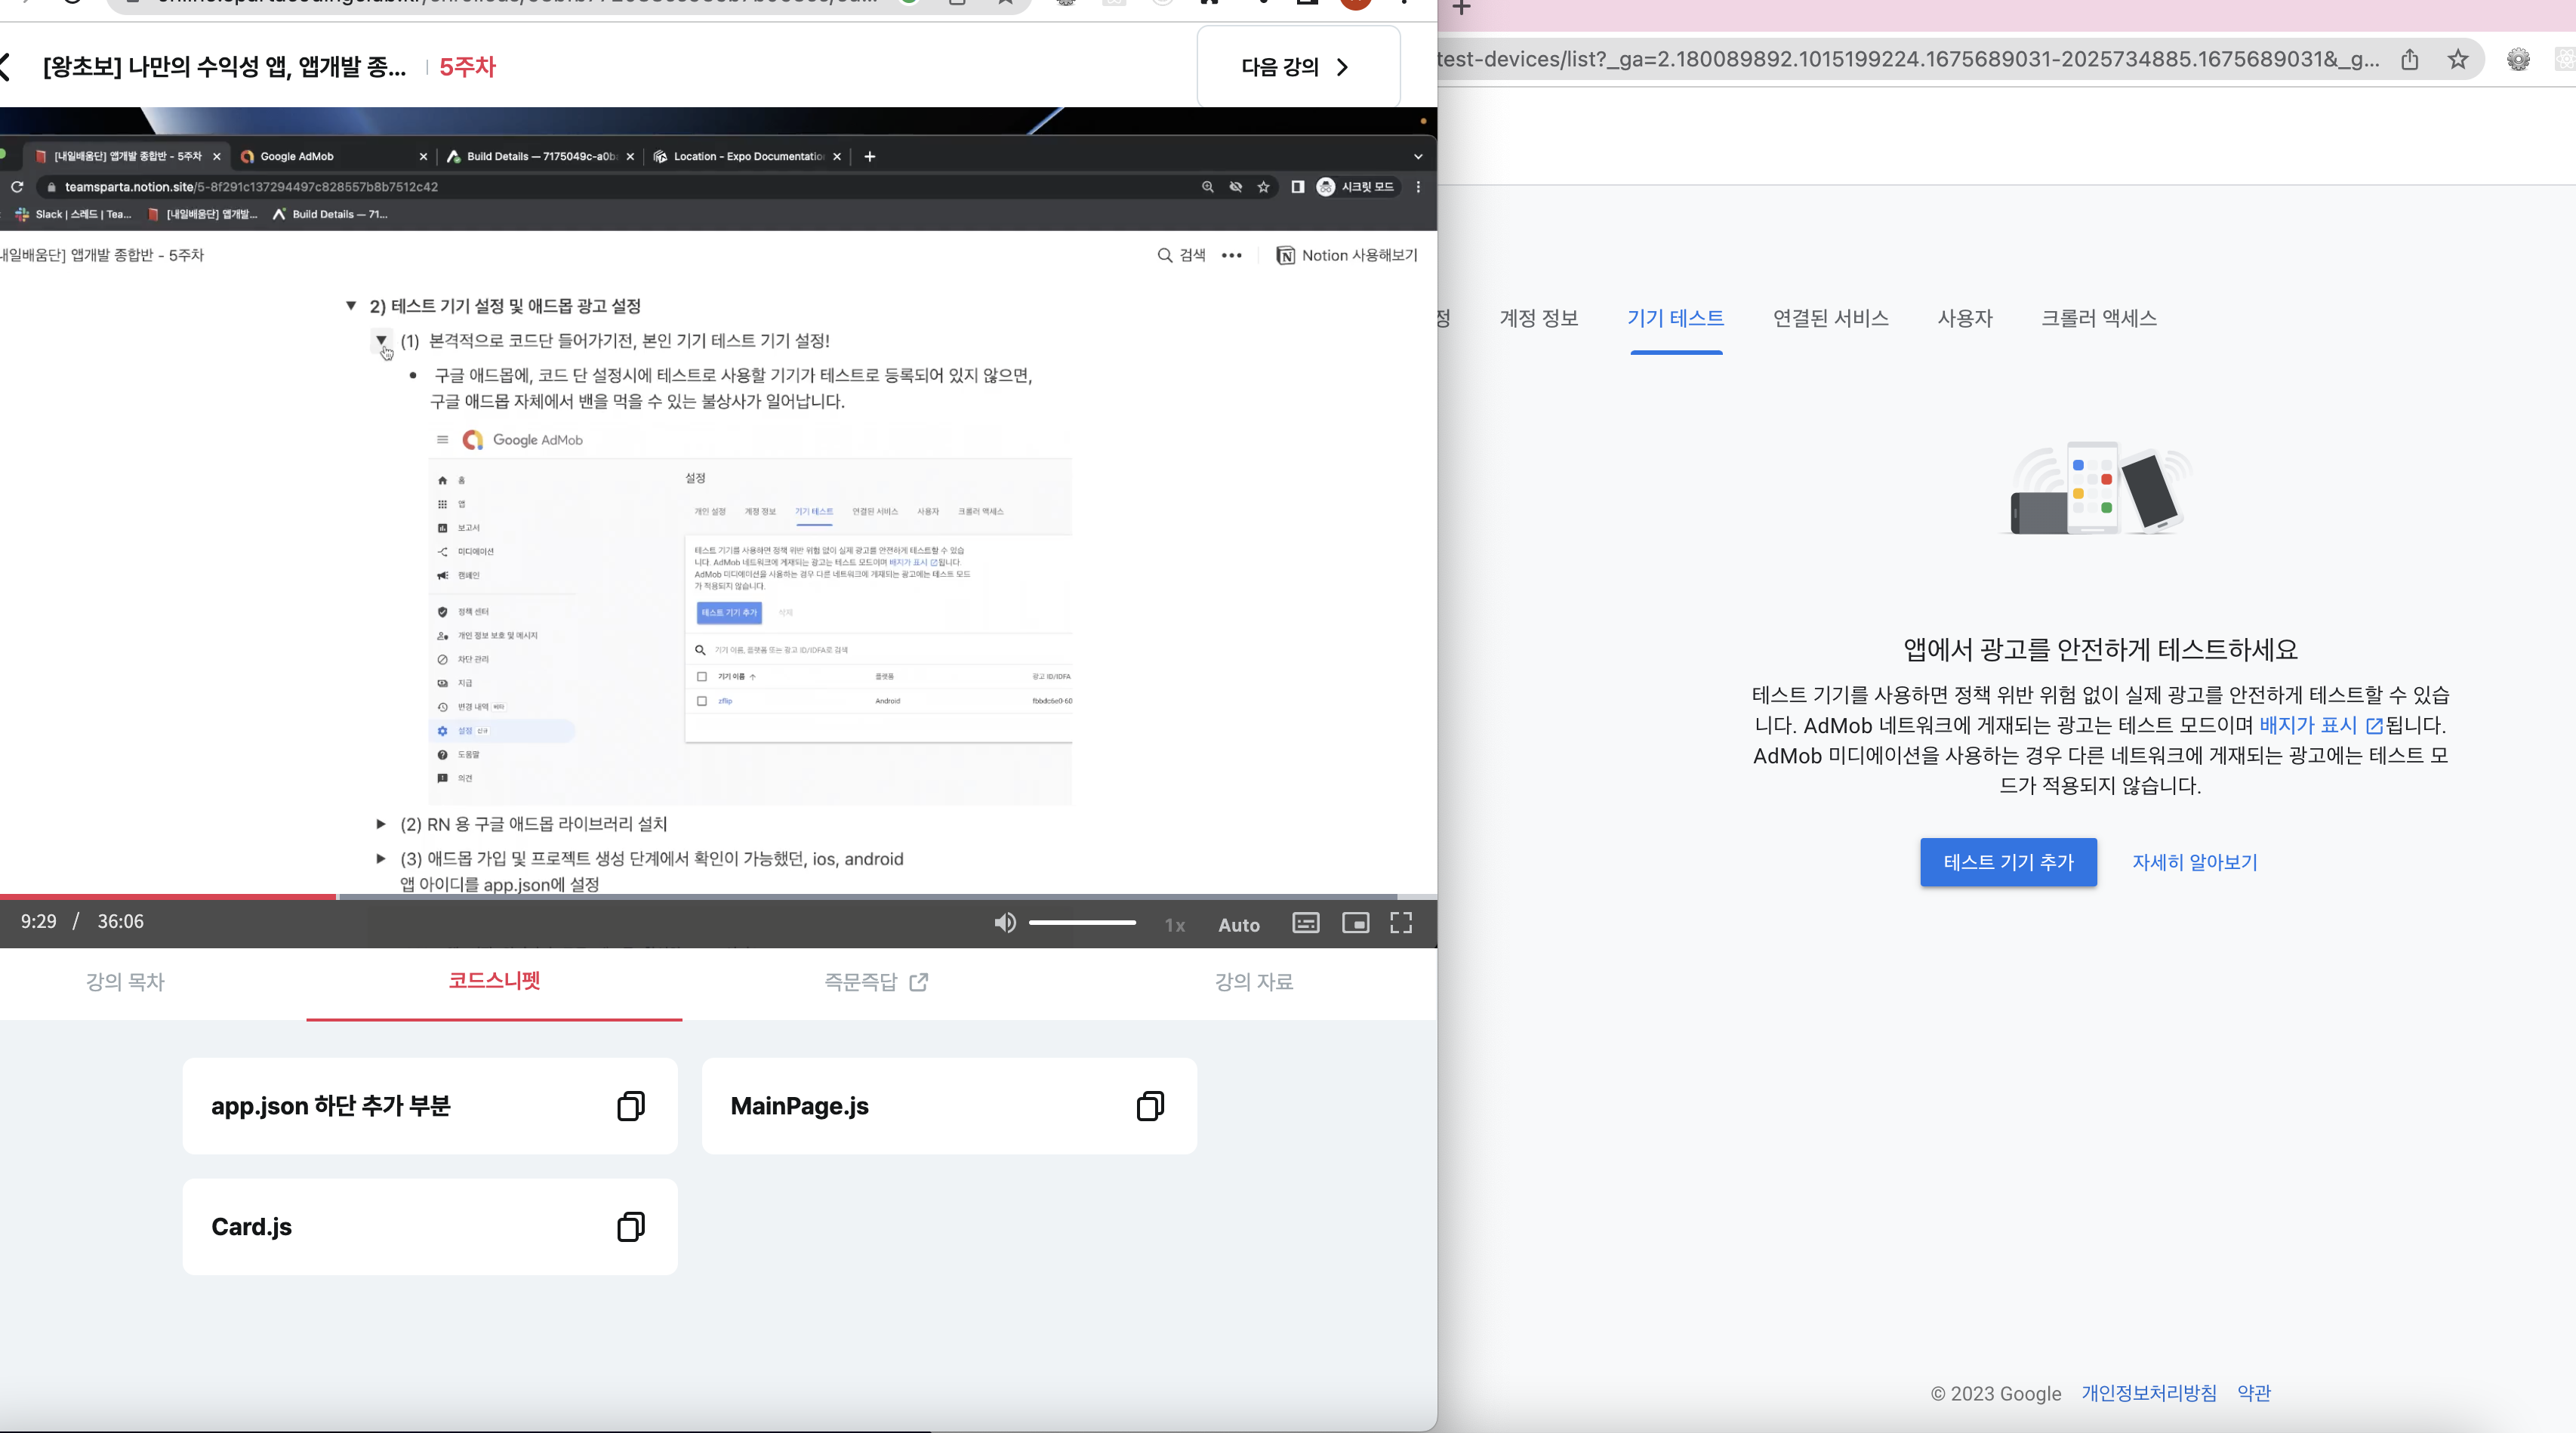Close the Google AdMob tab in video
Viewport: 2576px width, 1433px height.
tap(423, 156)
